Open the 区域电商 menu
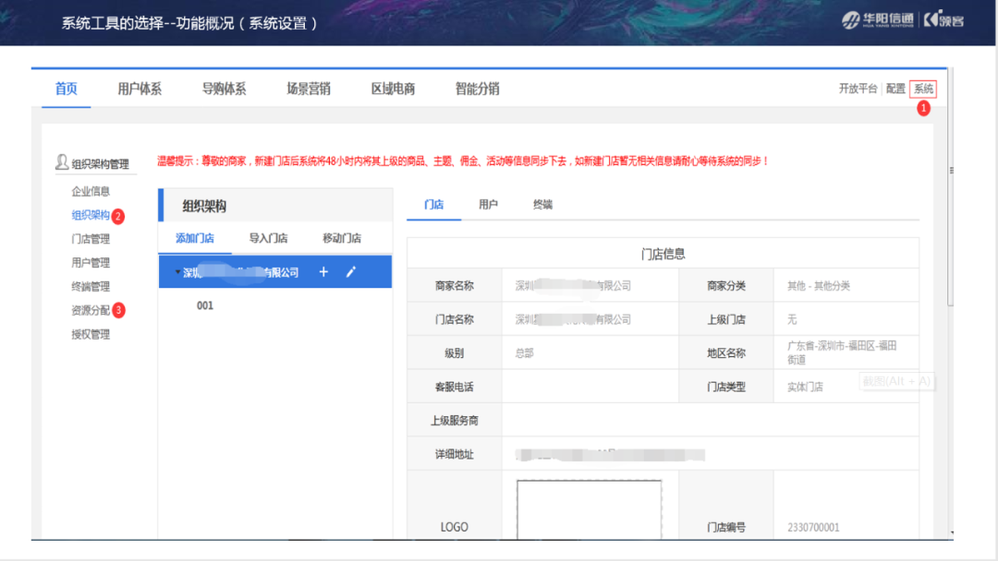Image resolution: width=998 pixels, height=561 pixels. click(394, 89)
